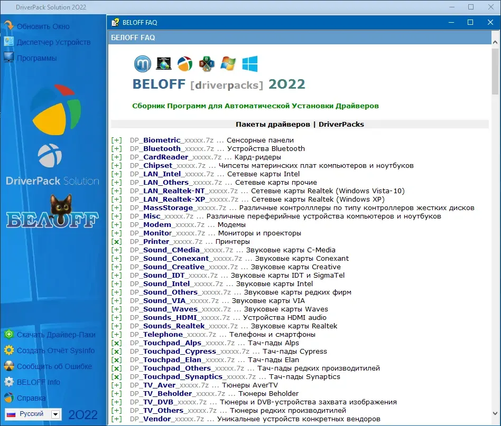Viewport: 501px width, 426px height.
Task: Click the Программы monitor icon
Action: pyautogui.click(x=9, y=58)
